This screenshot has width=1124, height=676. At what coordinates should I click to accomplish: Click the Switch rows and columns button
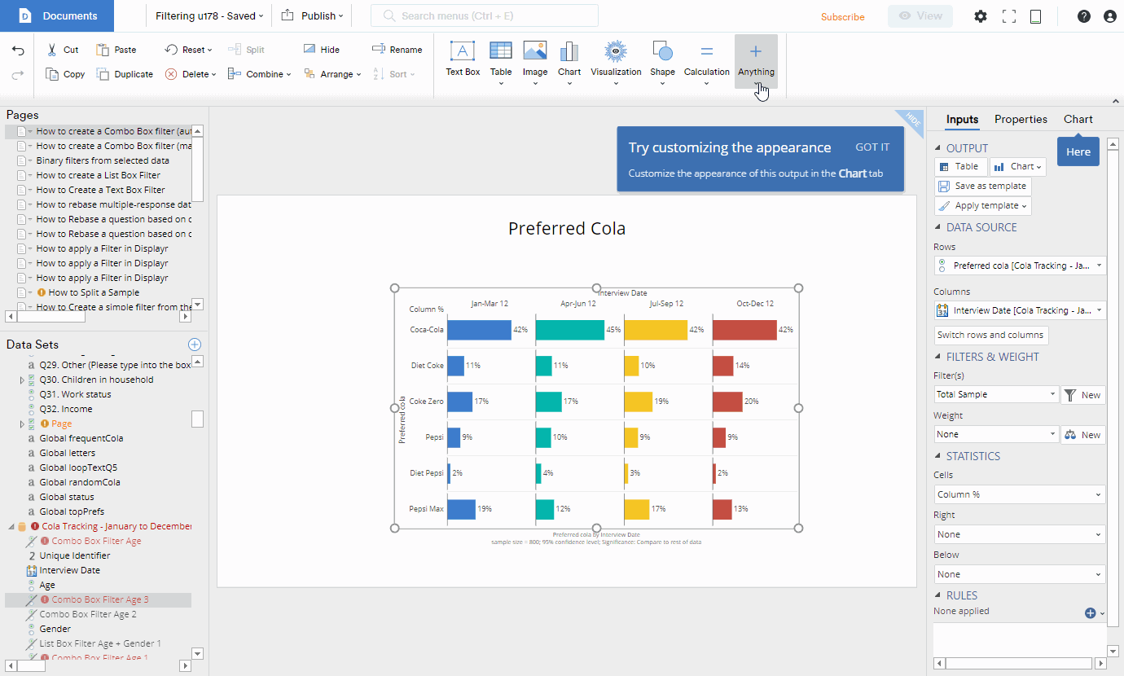point(990,335)
